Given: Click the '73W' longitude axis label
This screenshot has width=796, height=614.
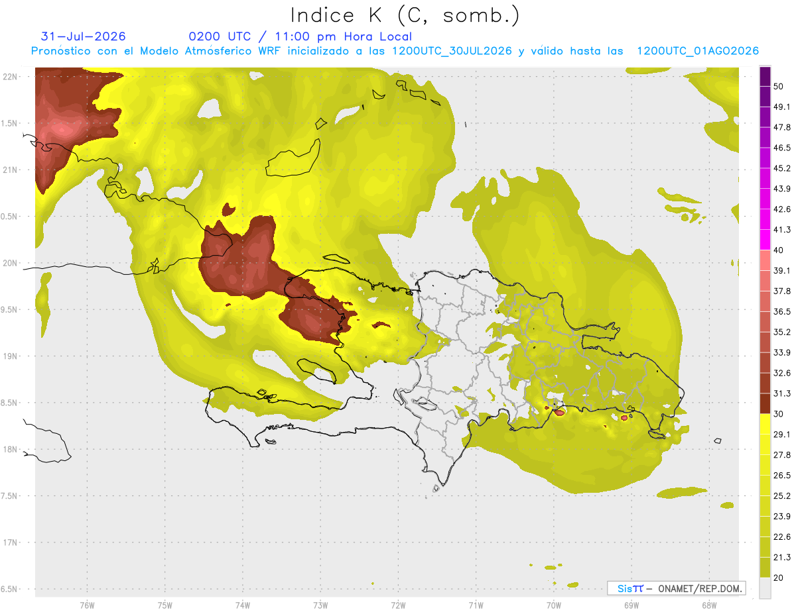Looking at the screenshot, I should pos(320,605).
